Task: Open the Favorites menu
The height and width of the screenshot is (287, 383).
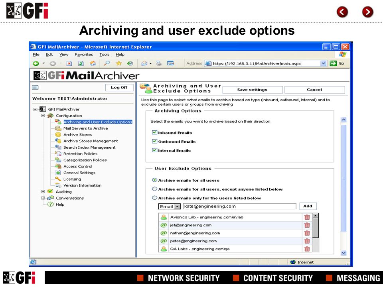Action: (84, 55)
